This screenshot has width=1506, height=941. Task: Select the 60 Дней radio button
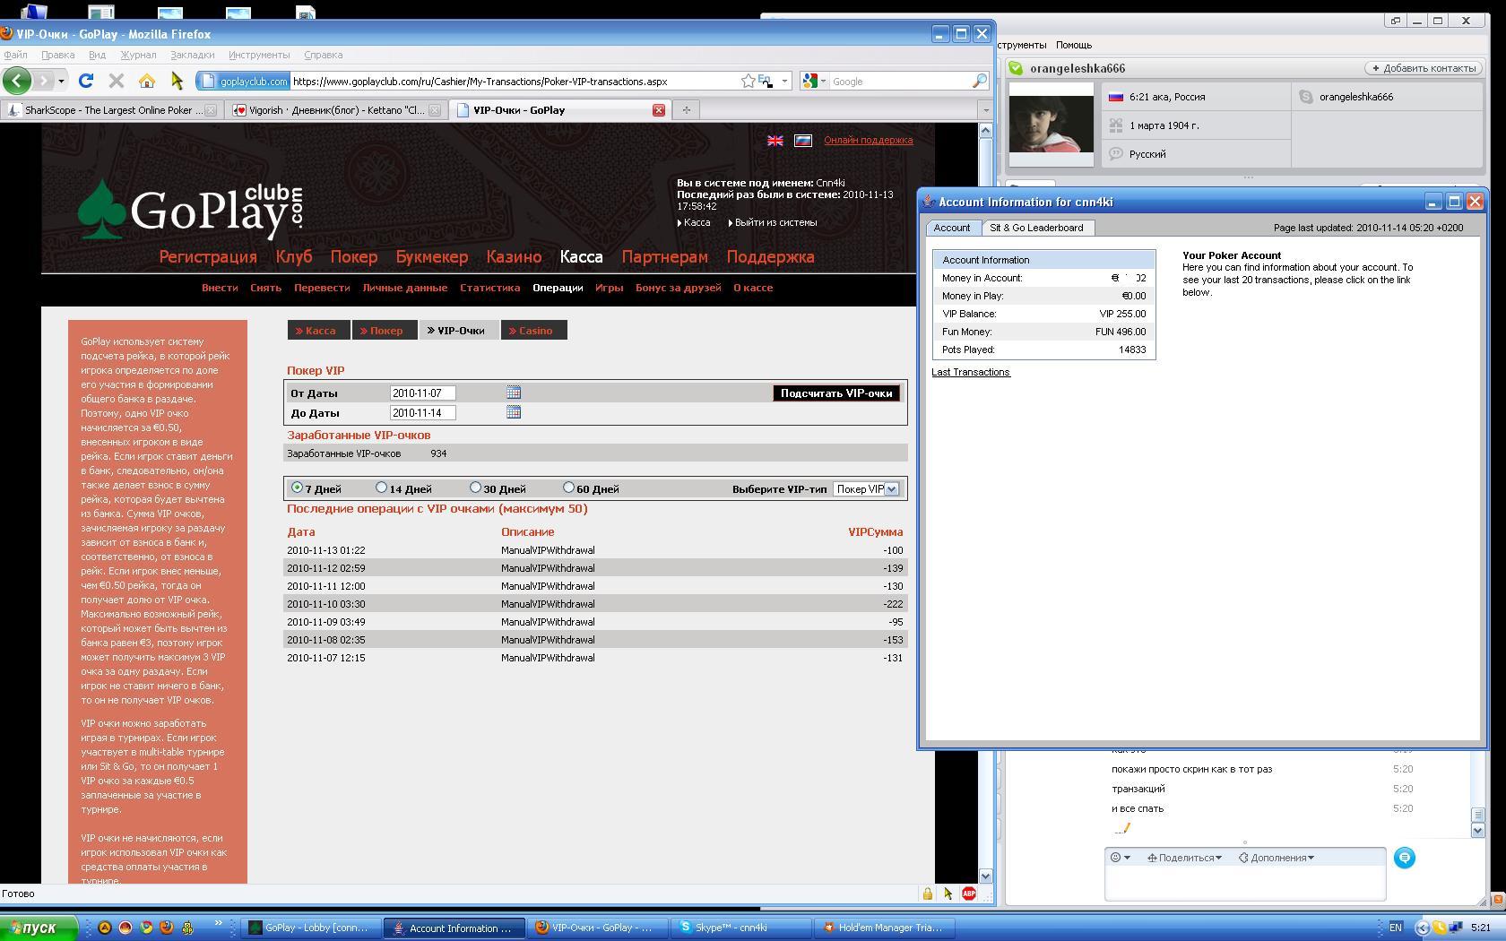coord(568,488)
